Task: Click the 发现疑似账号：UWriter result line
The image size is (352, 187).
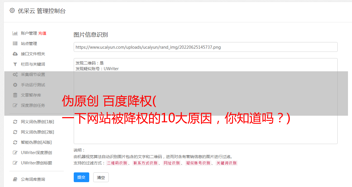Action: point(97,69)
